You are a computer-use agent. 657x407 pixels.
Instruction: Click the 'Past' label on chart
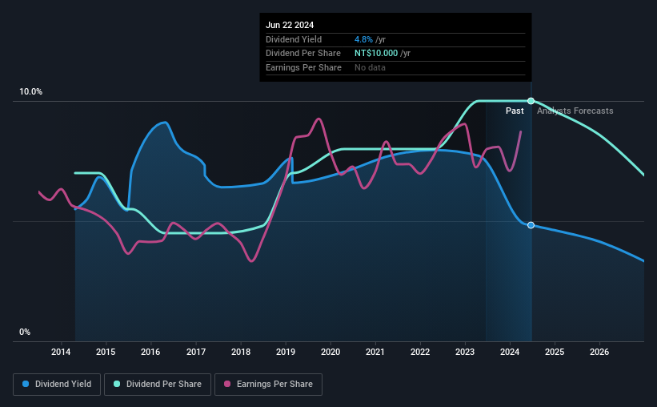coord(515,111)
